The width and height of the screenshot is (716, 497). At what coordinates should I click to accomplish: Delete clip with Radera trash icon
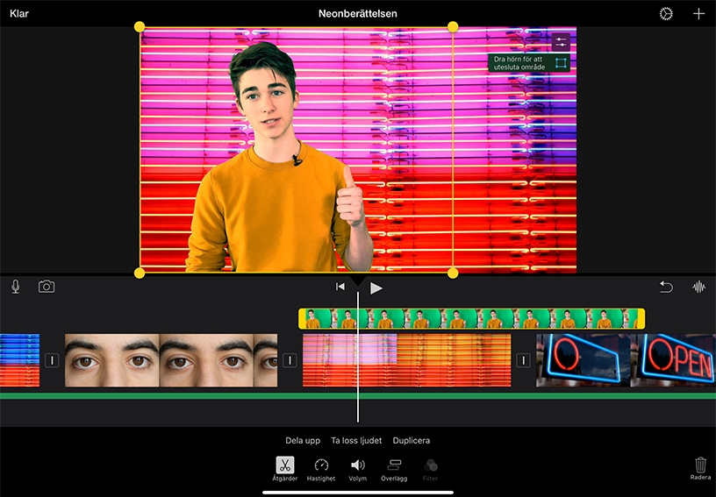[x=700, y=468]
